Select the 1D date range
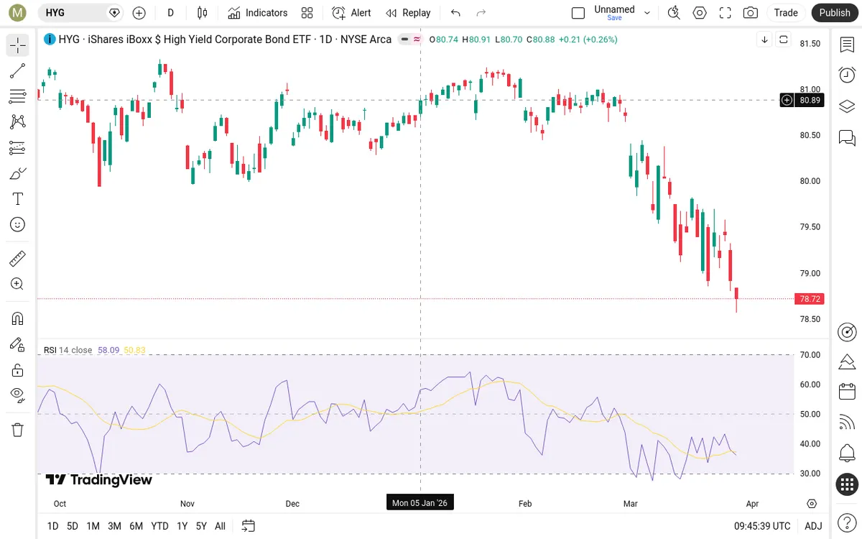 (x=52, y=526)
